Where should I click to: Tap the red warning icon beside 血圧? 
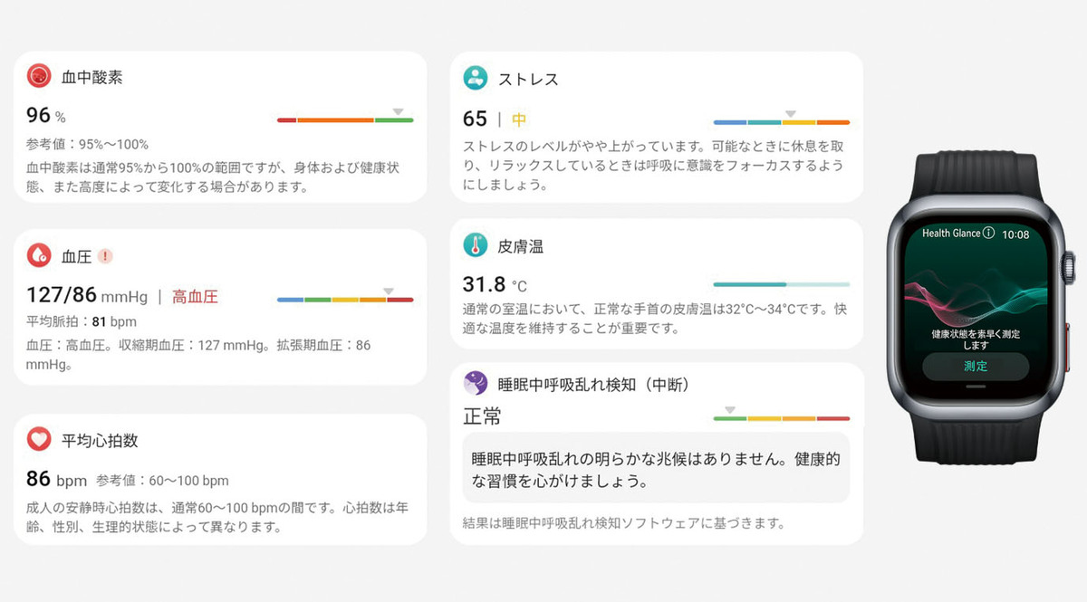coord(105,256)
